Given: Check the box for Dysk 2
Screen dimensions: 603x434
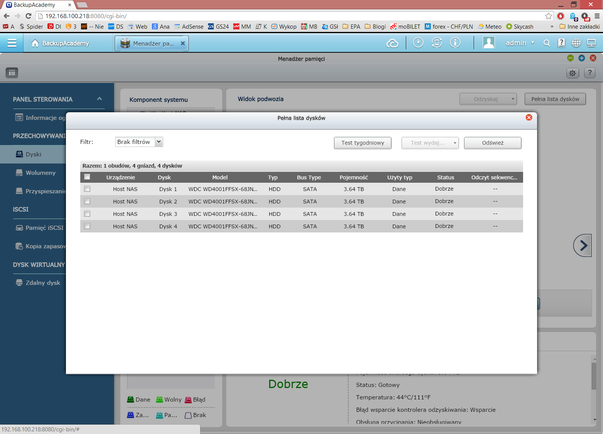Looking at the screenshot, I should [x=87, y=201].
